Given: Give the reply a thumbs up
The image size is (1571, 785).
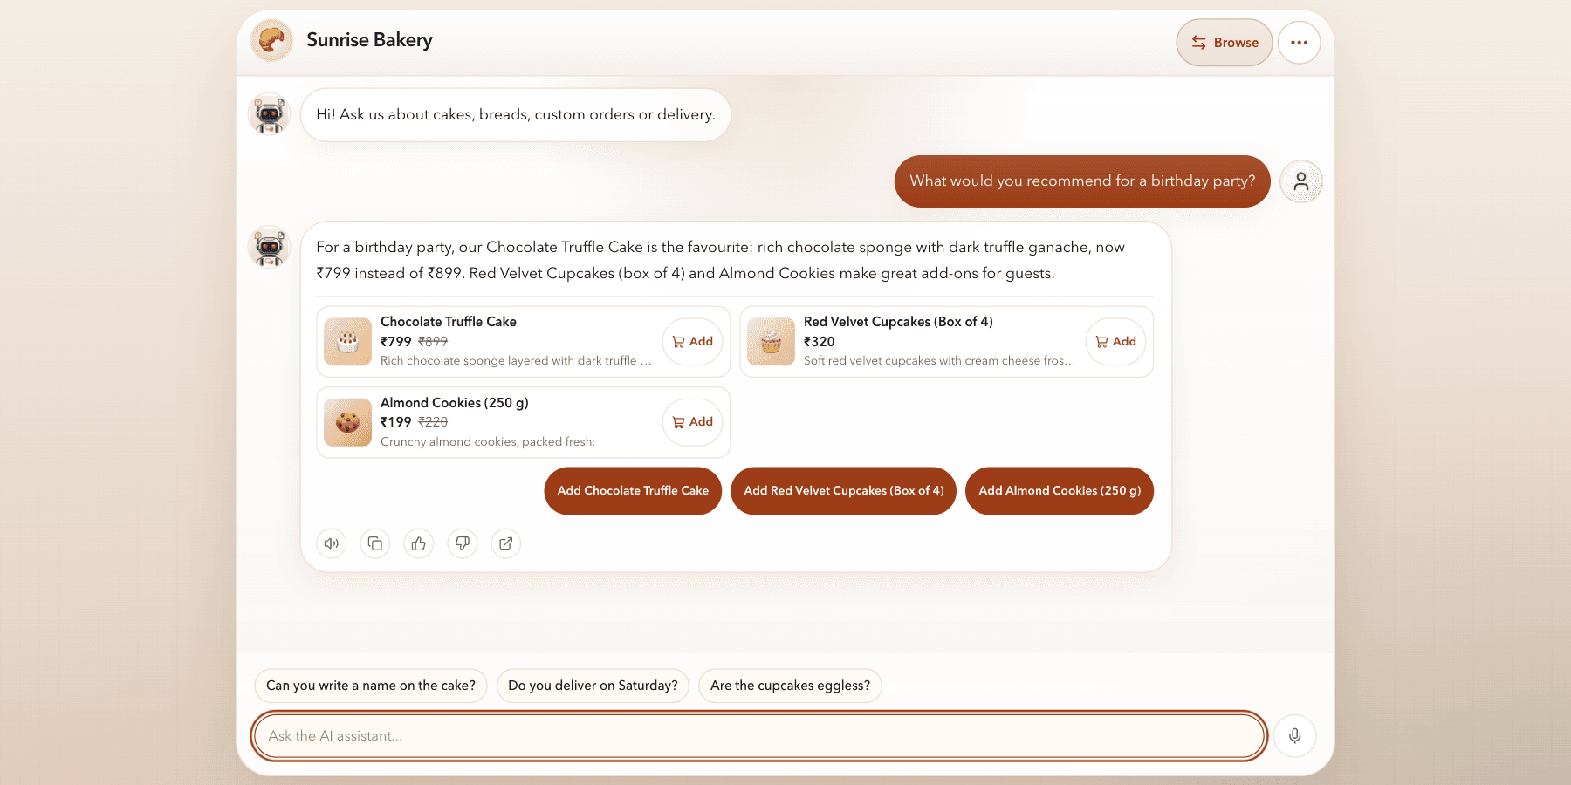Looking at the screenshot, I should pos(419,543).
